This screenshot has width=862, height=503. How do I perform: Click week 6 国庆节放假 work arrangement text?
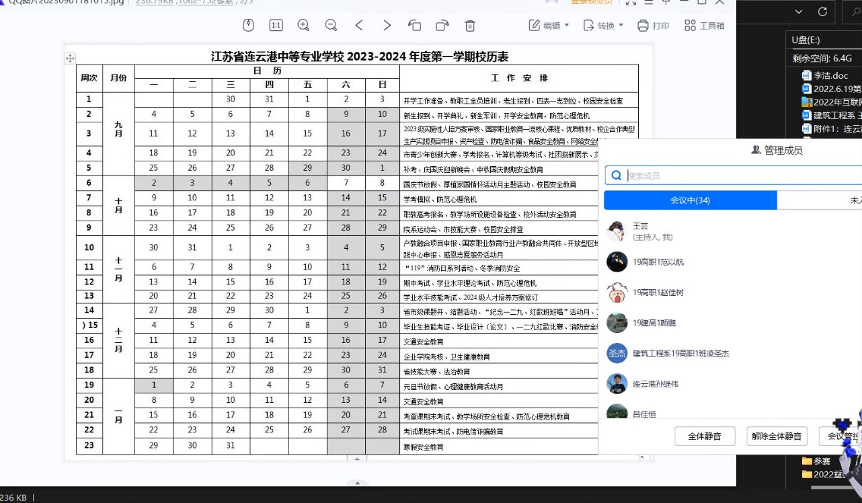coord(489,184)
